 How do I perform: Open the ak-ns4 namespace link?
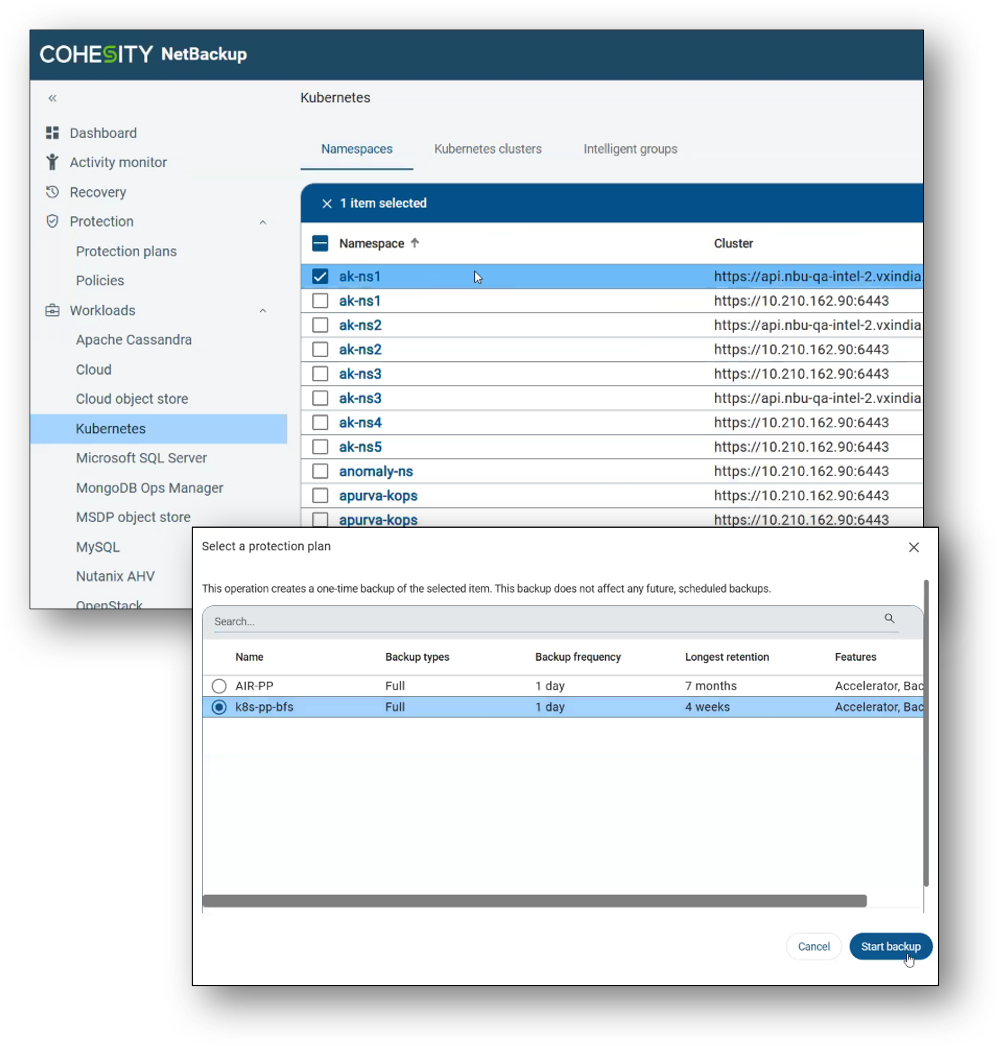tap(360, 422)
